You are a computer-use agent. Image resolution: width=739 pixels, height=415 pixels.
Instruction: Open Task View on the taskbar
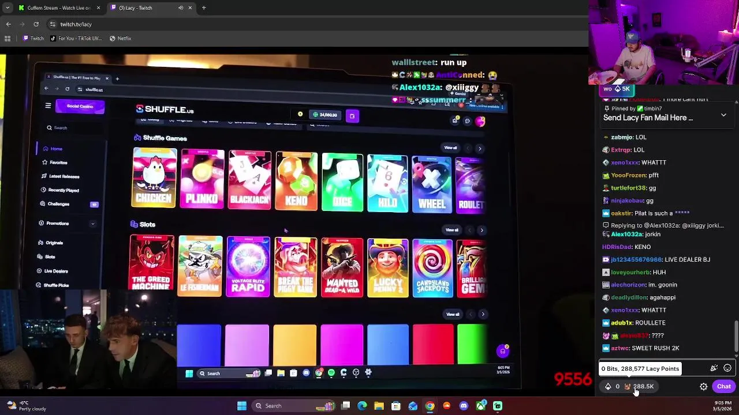(x=345, y=406)
